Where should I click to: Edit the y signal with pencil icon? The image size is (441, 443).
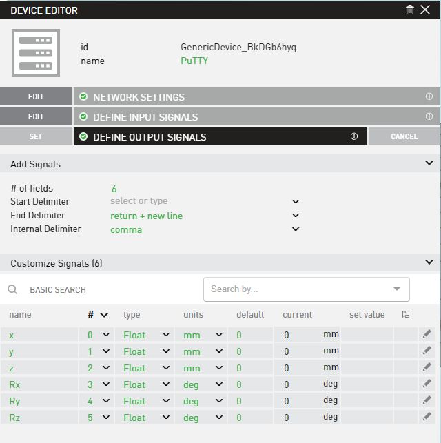click(427, 351)
